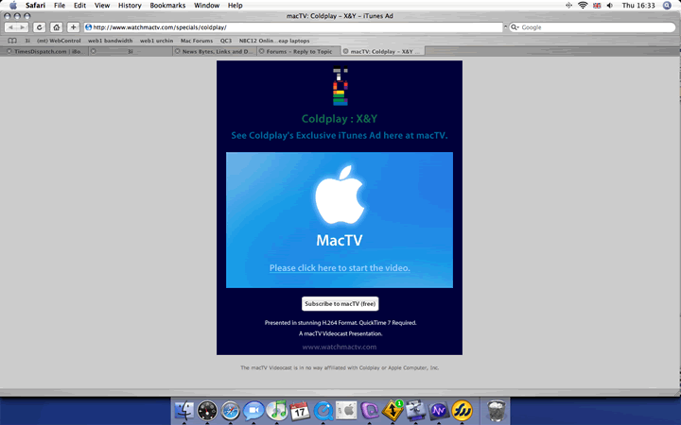The height and width of the screenshot is (425, 681).
Task: Open the Help menu
Action: (235, 6)
